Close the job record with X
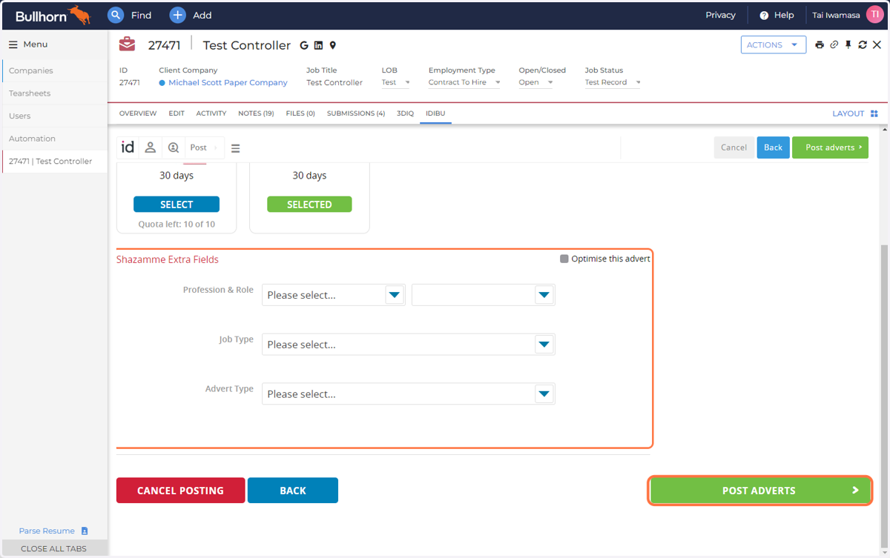 pos(877,45)
